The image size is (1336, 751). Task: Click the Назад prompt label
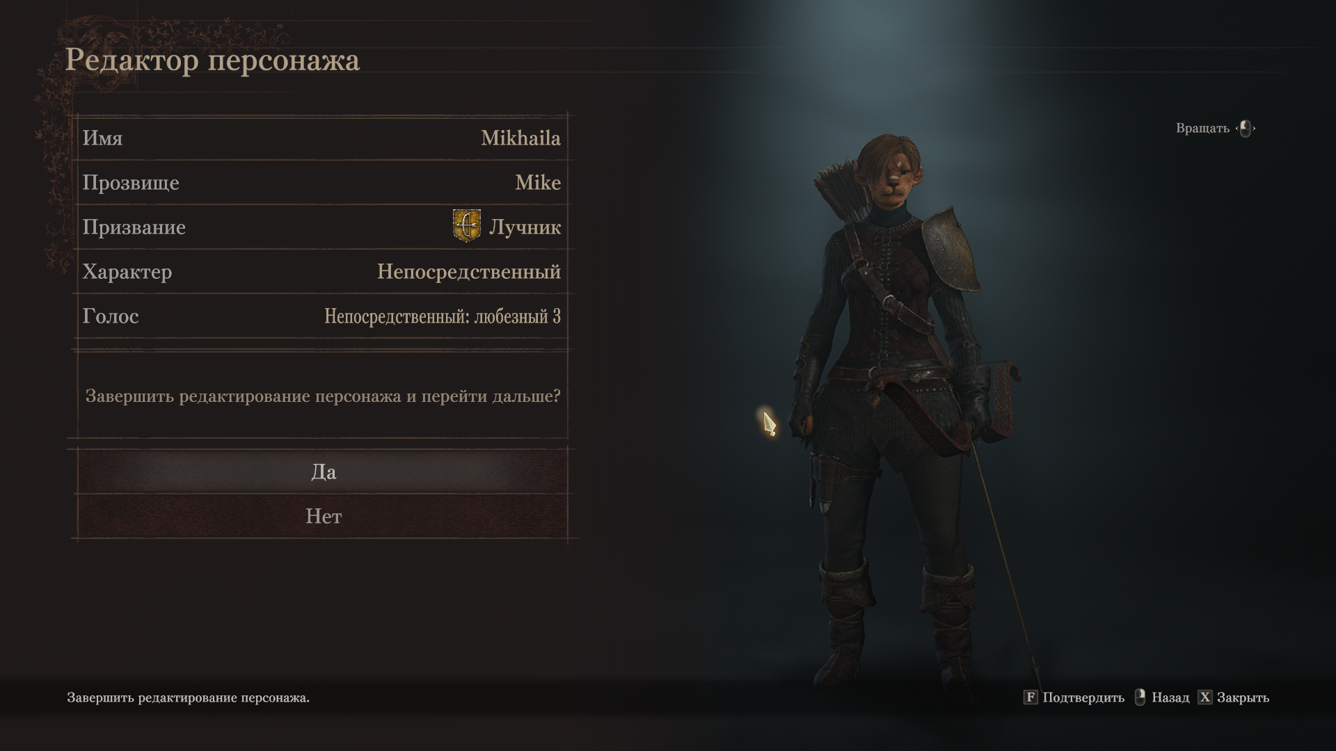(x=1170, y=697)
